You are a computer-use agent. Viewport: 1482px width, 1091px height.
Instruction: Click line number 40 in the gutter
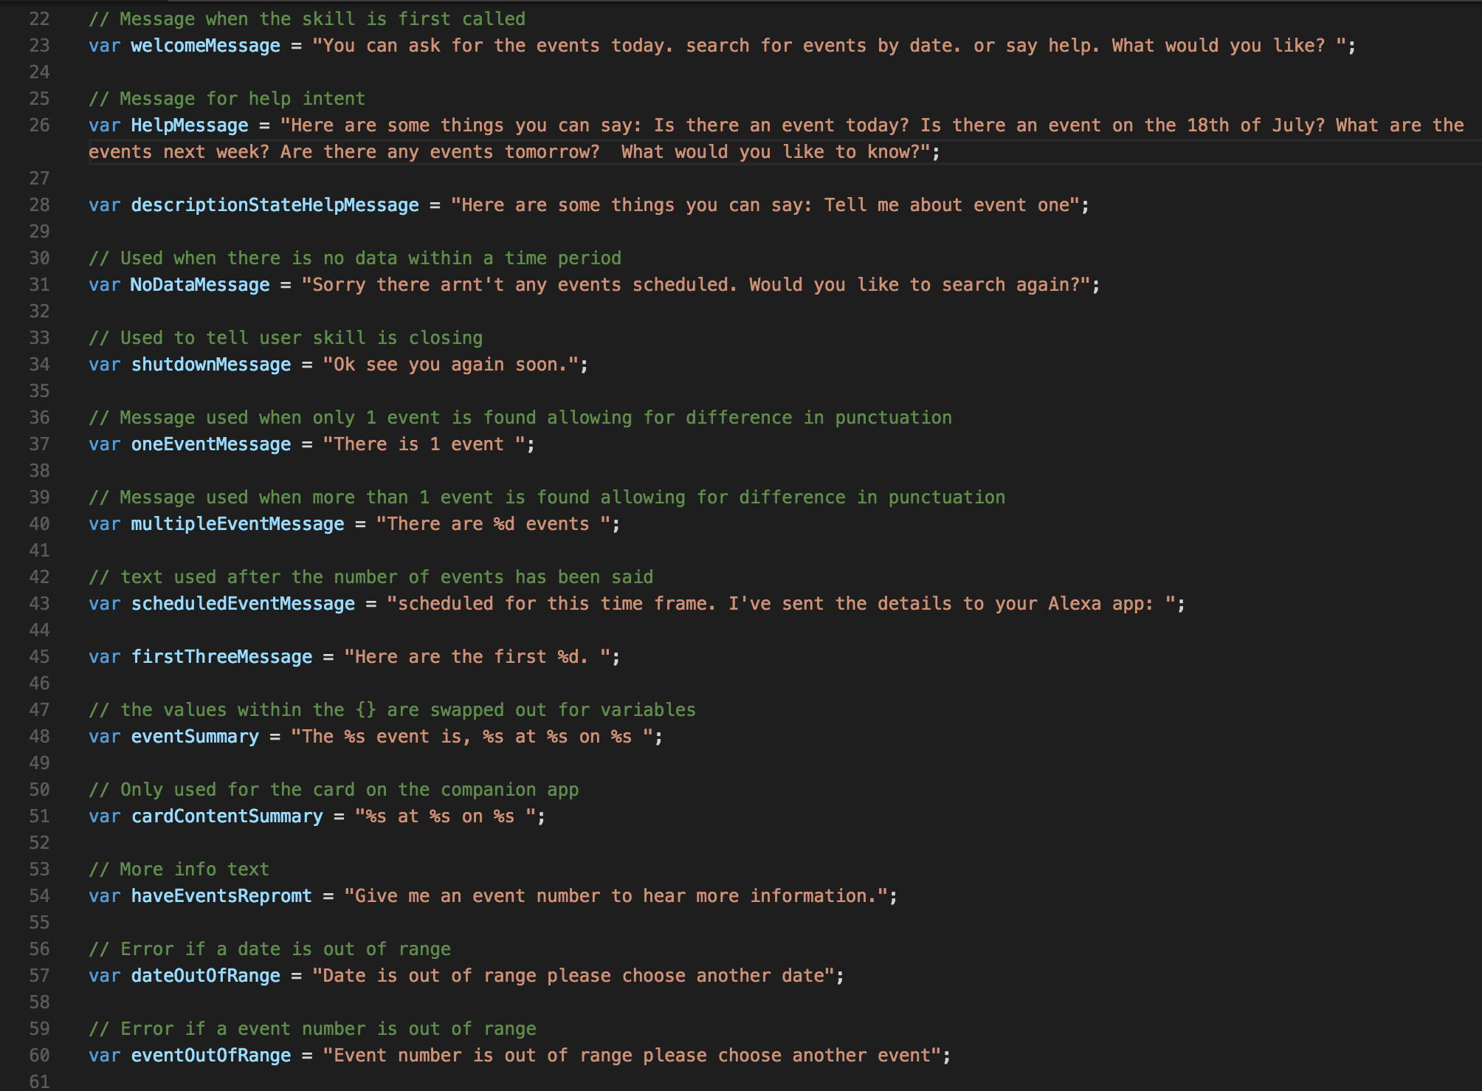(x=39, y=524)
